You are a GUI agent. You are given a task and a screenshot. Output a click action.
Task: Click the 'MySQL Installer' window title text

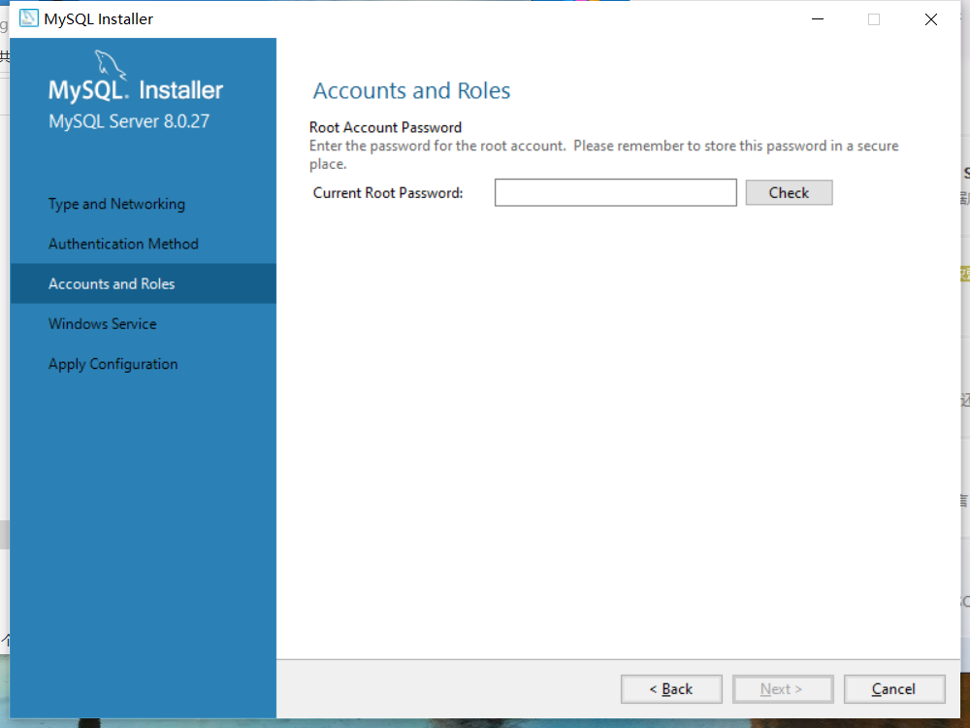point(98,19)
